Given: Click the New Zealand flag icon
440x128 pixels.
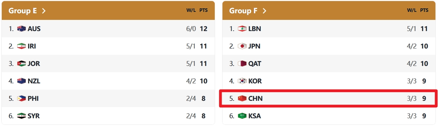Looking at the screenshot, I should (x=21, y=81).
